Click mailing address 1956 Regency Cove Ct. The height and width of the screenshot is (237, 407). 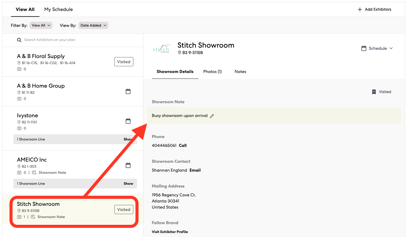[174, 195]
